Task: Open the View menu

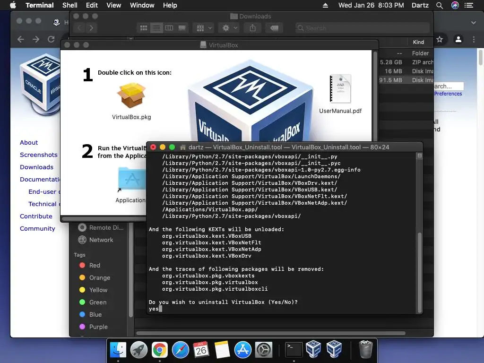Action: click(113, 5)
